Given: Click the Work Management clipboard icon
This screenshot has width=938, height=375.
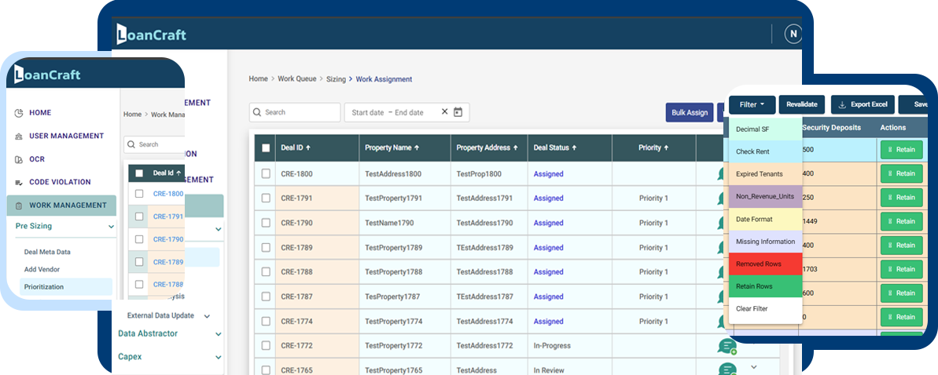Looking at the screenshot, I should click(x=18, y=206).
